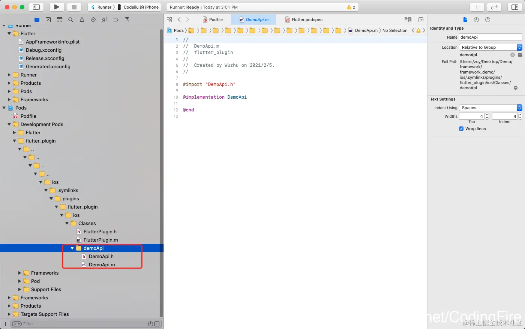The width and height of the screenshot is (525, 329).
Task: Toggle source-control status filter
Action: tap(157, 324)
